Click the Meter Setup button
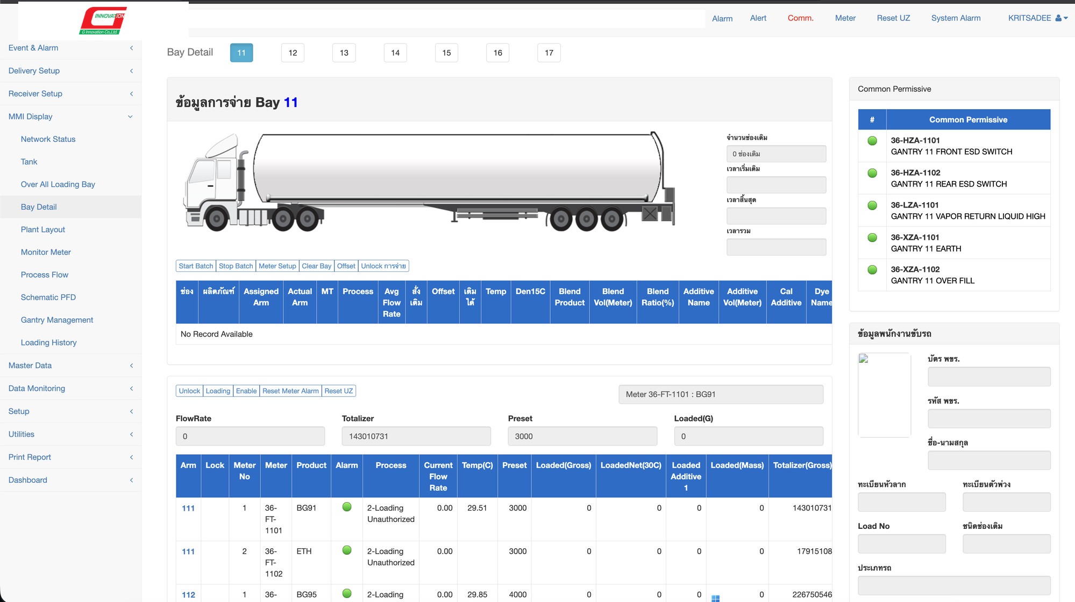This screenshot has height=602, width=1075. (x=277, y=266)
